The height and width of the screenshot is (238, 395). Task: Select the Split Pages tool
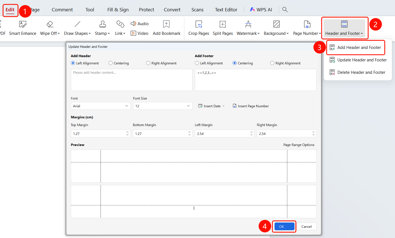pyautogui.click(x=223, y=28)
